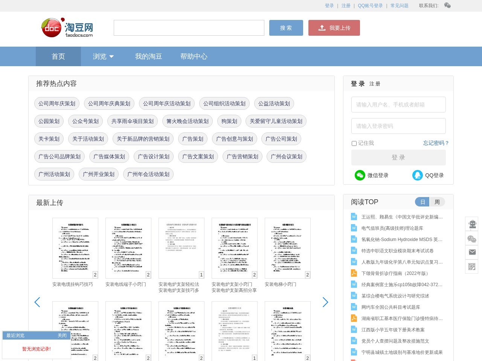
Task: Enable the 记住我 checkbox
Action: (x=354, y=143)
